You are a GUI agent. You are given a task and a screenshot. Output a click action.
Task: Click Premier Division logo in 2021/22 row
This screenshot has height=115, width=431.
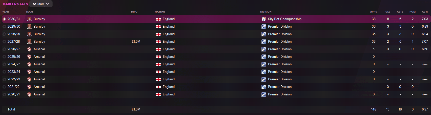coord(264,87)
